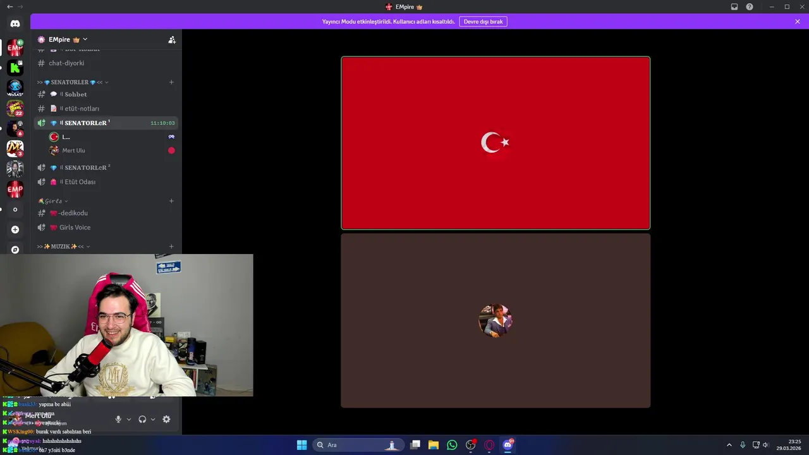Collapse the MUZIK category
The image size is (809, 455).
point(63,246)
